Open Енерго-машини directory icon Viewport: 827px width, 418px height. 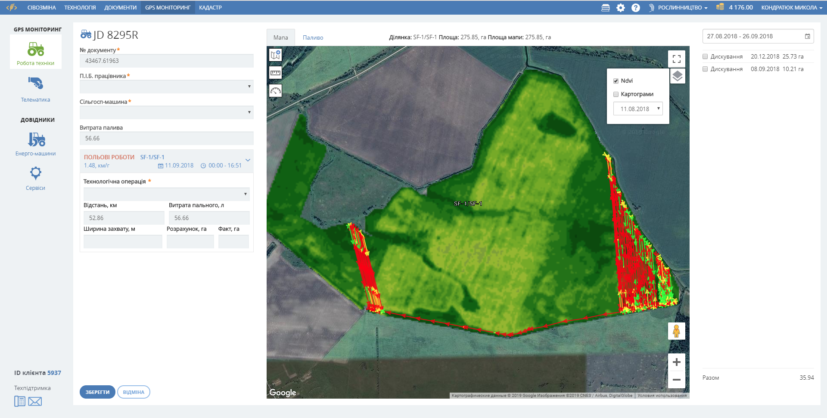coord(36,139)
